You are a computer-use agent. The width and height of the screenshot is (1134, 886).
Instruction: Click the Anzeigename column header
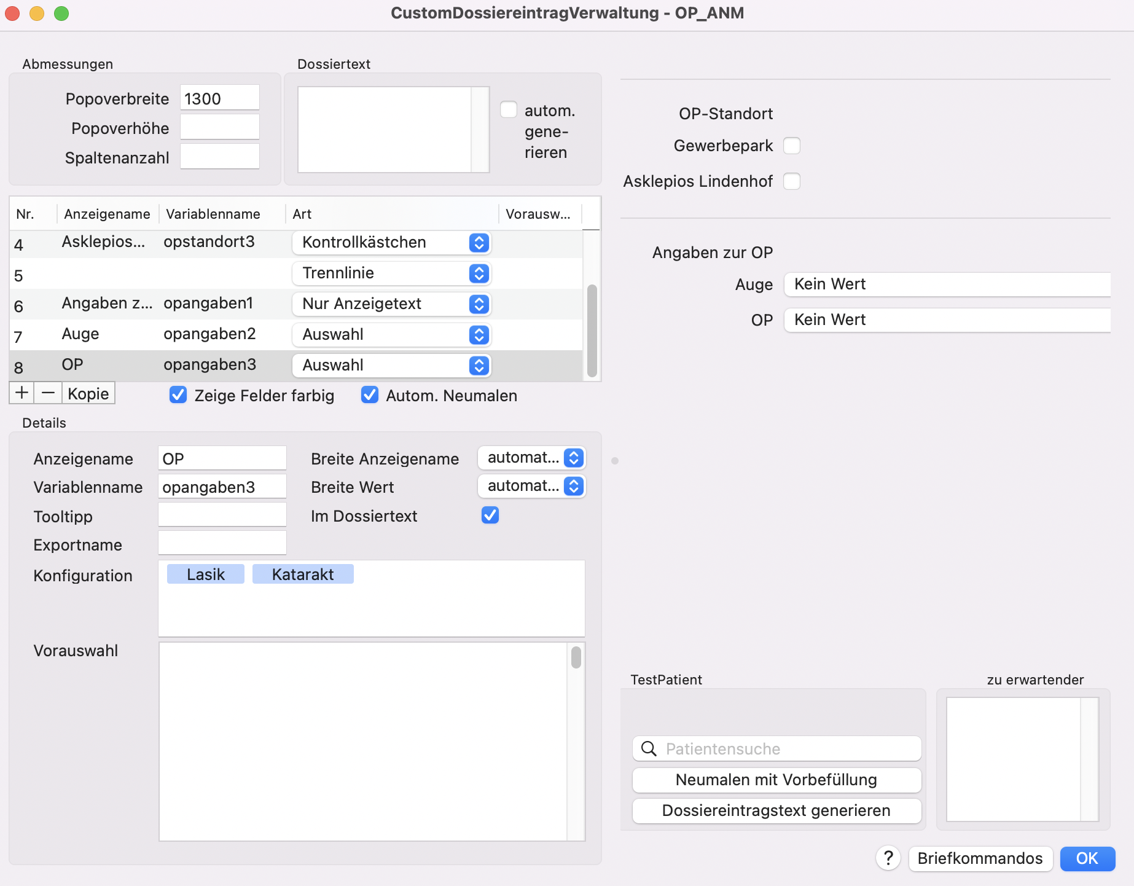tap(107, 214)
